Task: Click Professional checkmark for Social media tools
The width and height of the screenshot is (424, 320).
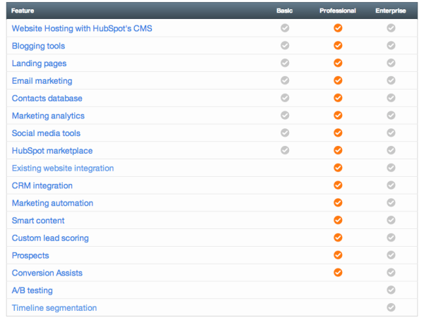Action: [338, 133]
